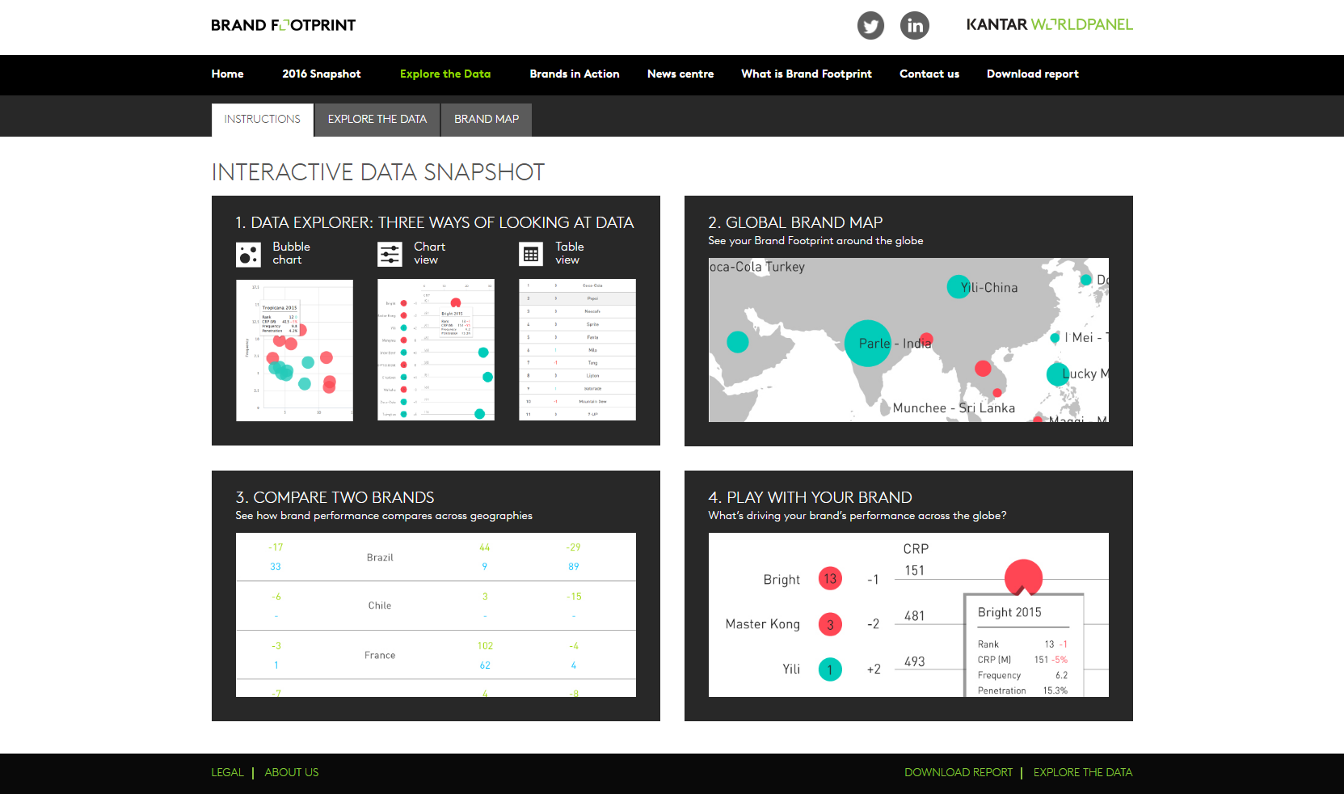Open the bubble chart preview thumbnail

coord(294,350)
